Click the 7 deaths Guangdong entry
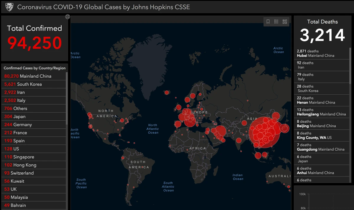The height and width of the screenshot is (210, 354). (322, 147)
